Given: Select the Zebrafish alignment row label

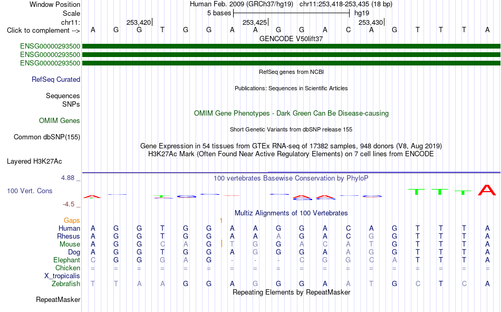Looking at the screenshot, I should point(66,284).
